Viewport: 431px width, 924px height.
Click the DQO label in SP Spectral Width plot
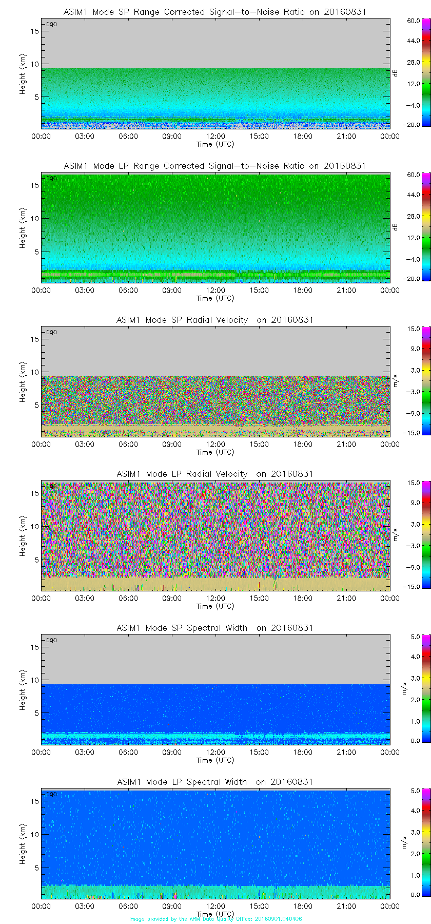[x=51, y=640]
